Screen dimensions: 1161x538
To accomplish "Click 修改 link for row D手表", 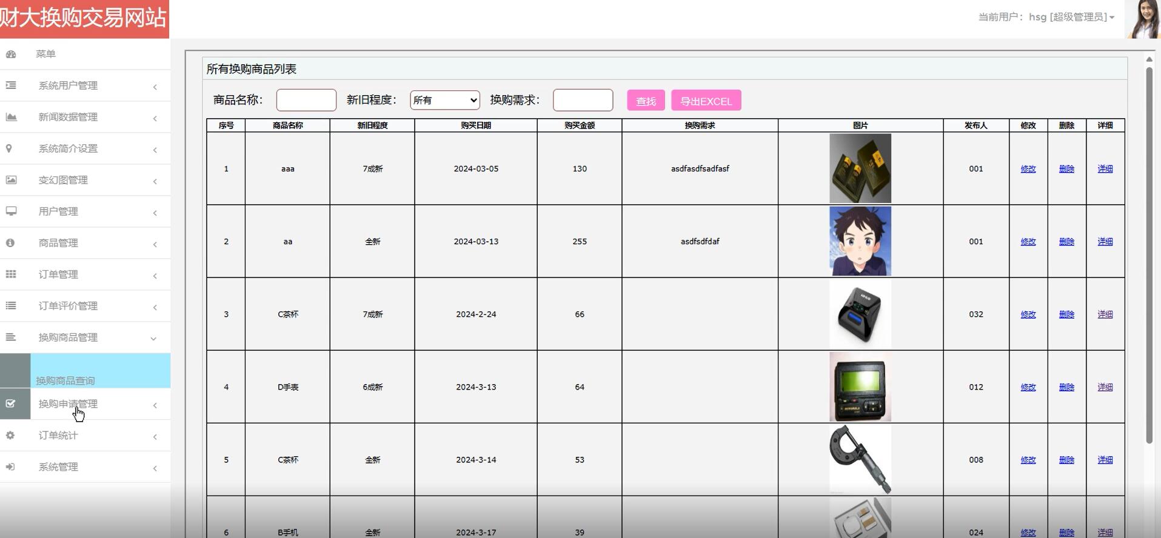I will click(1028, 387).
